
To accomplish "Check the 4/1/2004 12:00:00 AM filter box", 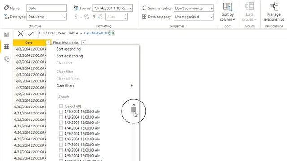I will [61, 111].
